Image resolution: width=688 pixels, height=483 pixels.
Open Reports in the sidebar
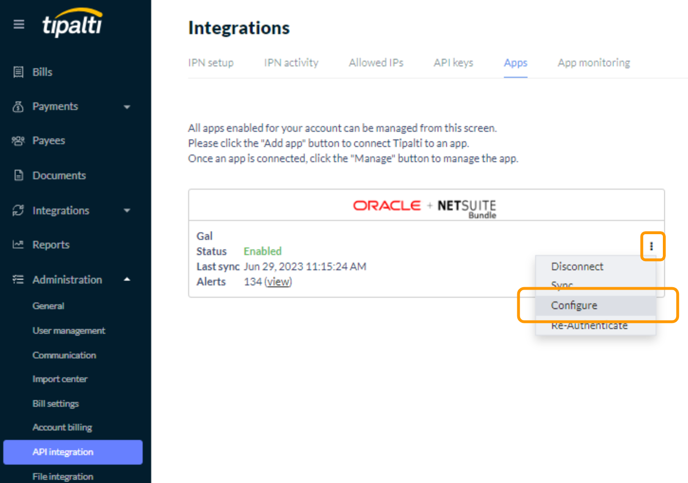[x=51, y=245]
